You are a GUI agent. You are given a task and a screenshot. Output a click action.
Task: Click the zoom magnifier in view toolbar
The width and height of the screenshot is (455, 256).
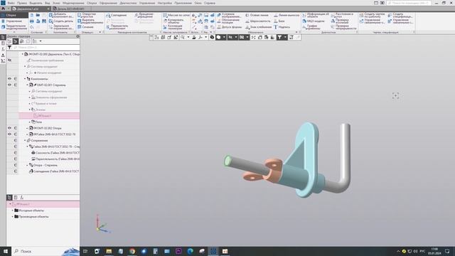tap(183, 38)
